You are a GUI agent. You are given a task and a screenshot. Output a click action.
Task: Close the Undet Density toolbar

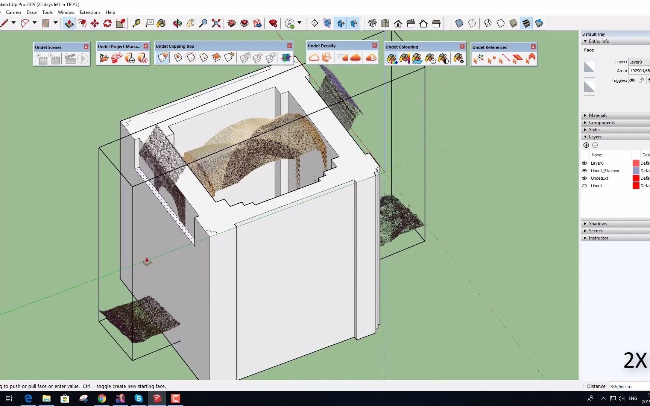point(374,45)
